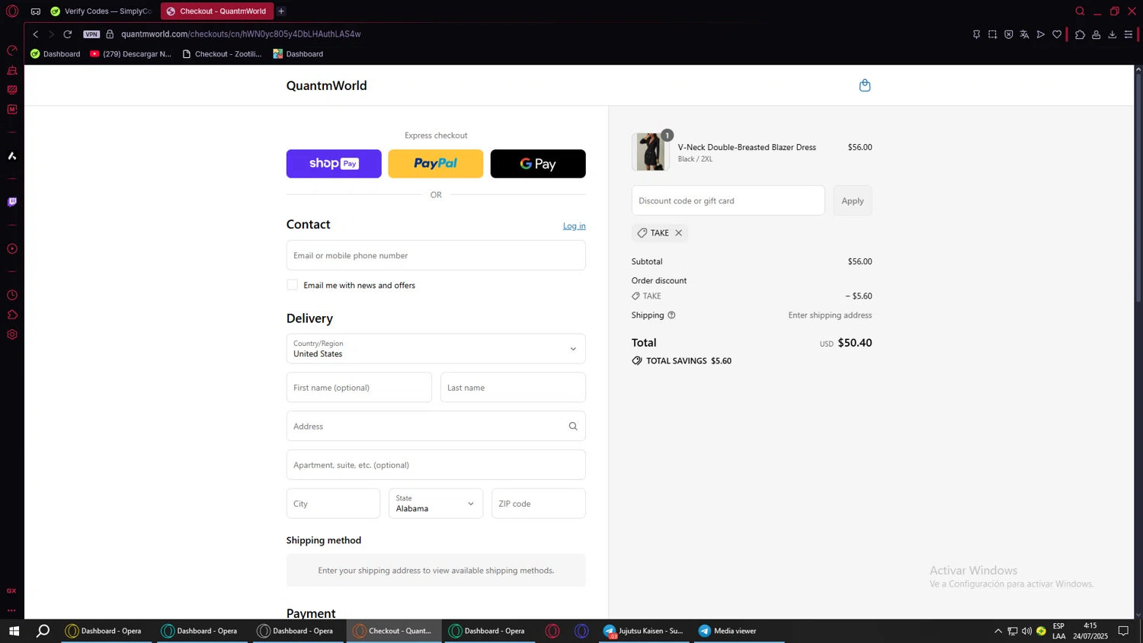This screenshot has width=1143, height=643.
Task: Open Media viewer taskbar item
Action: (x=738, y=631)
